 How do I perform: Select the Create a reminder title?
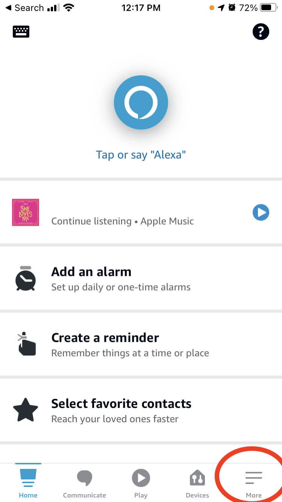tap(105, 338)
